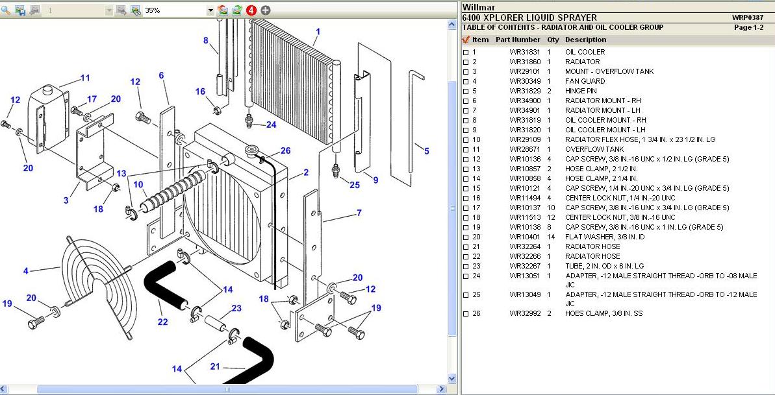
Task: Open the 35% zoom level dropdown
Action: [x=210, y=10]
